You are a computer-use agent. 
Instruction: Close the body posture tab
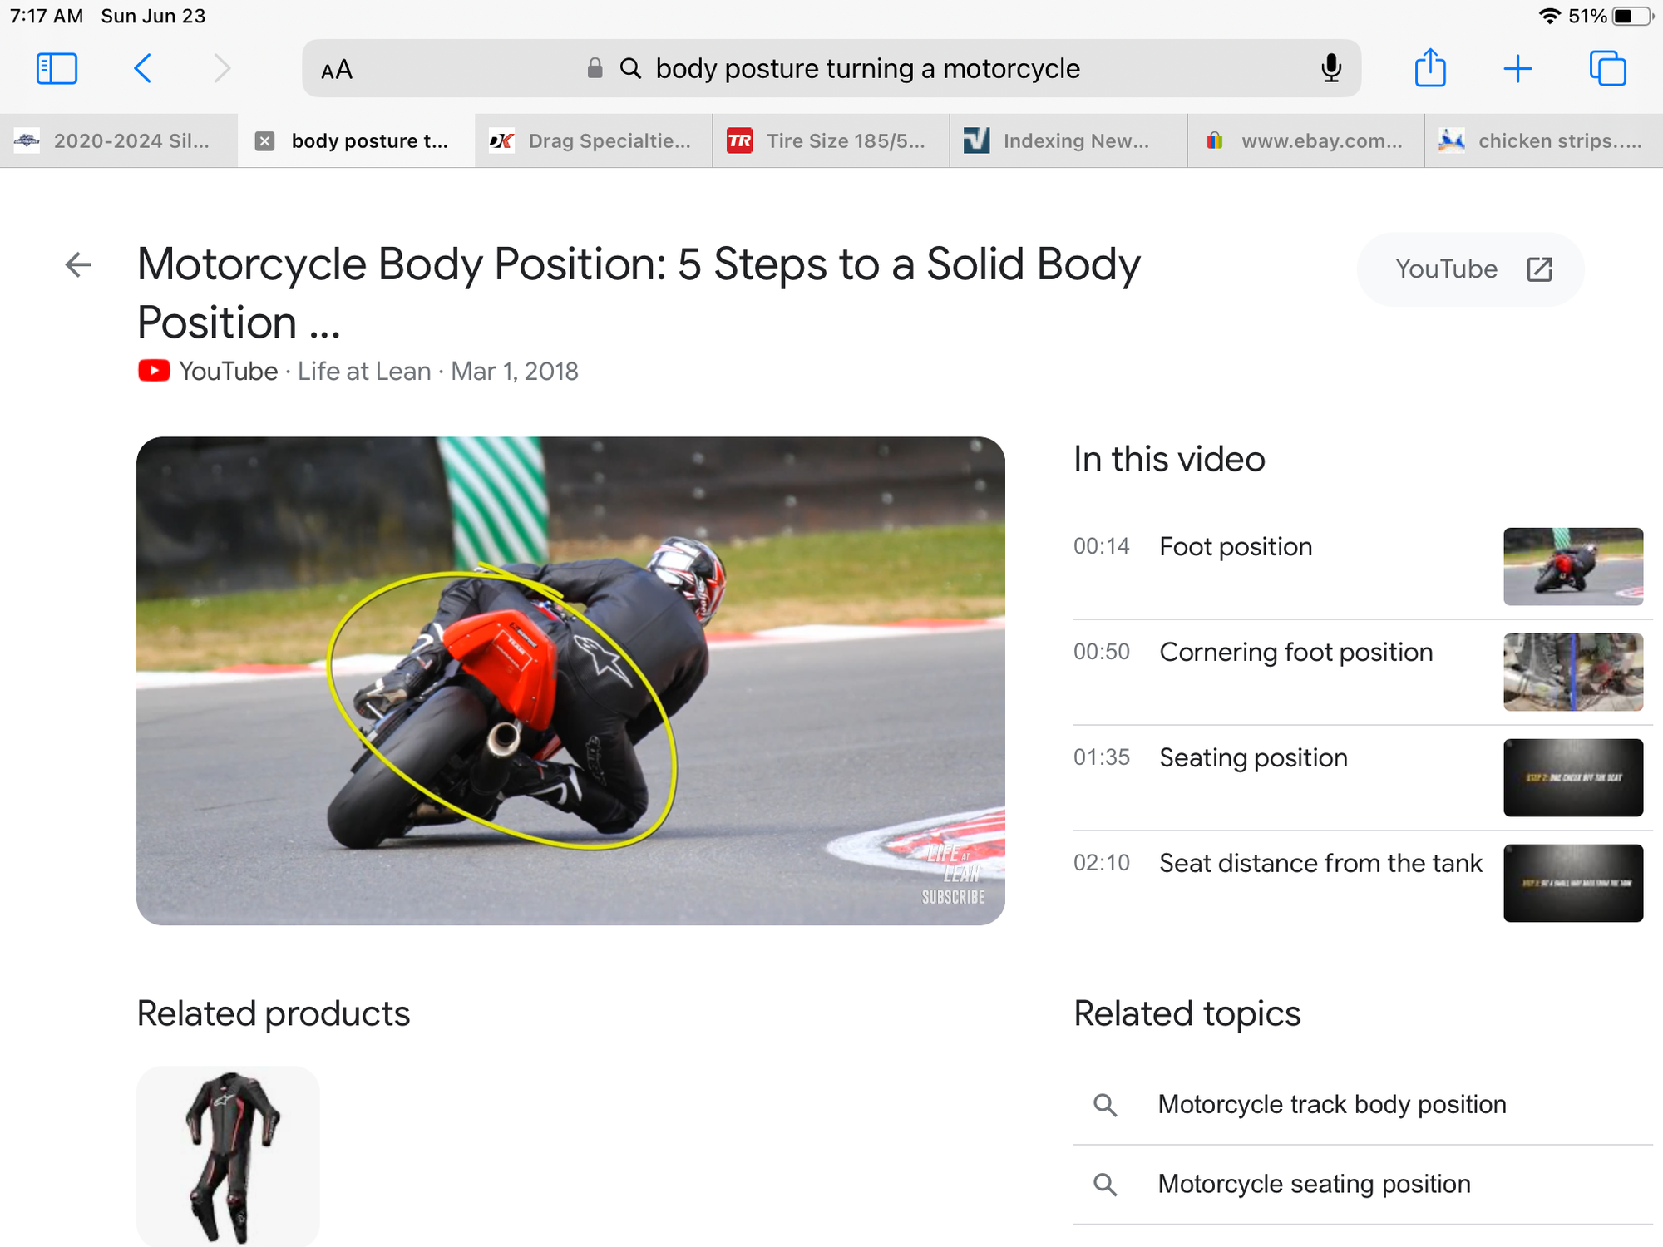coord(264,141)
